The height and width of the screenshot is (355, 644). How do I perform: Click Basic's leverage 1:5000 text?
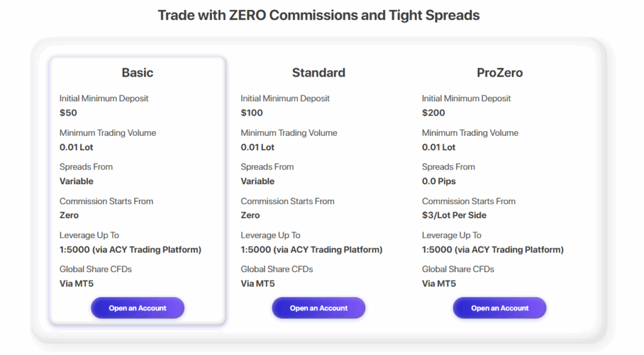[x=130, y=249]
